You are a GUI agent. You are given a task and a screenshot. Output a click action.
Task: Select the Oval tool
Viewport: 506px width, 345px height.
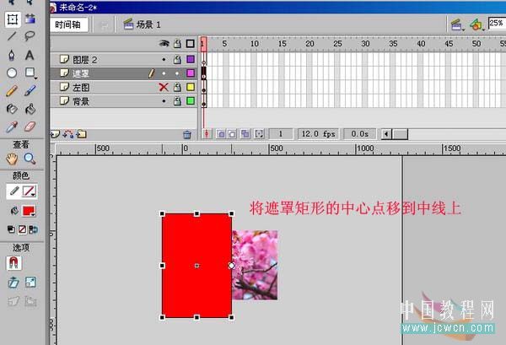(12, 73)
